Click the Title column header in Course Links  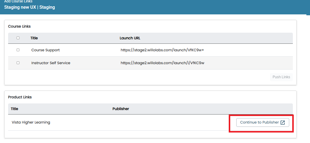34,38
